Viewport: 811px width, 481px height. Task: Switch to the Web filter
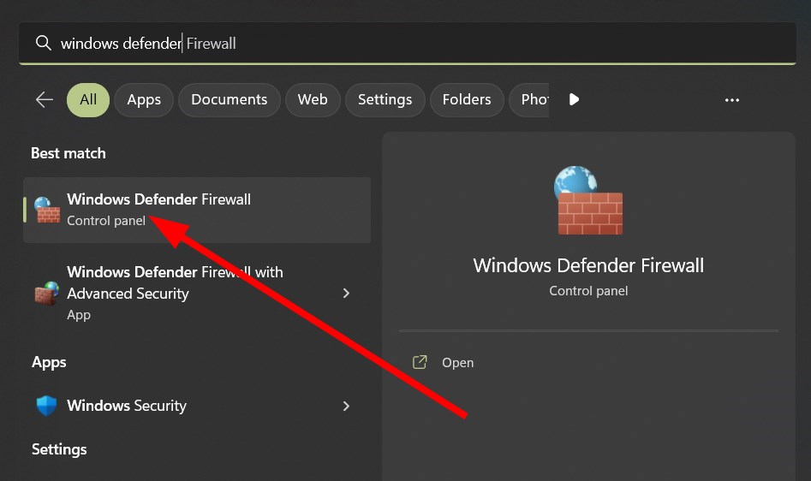(313, 100)
